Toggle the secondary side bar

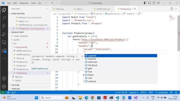point(154,3)
